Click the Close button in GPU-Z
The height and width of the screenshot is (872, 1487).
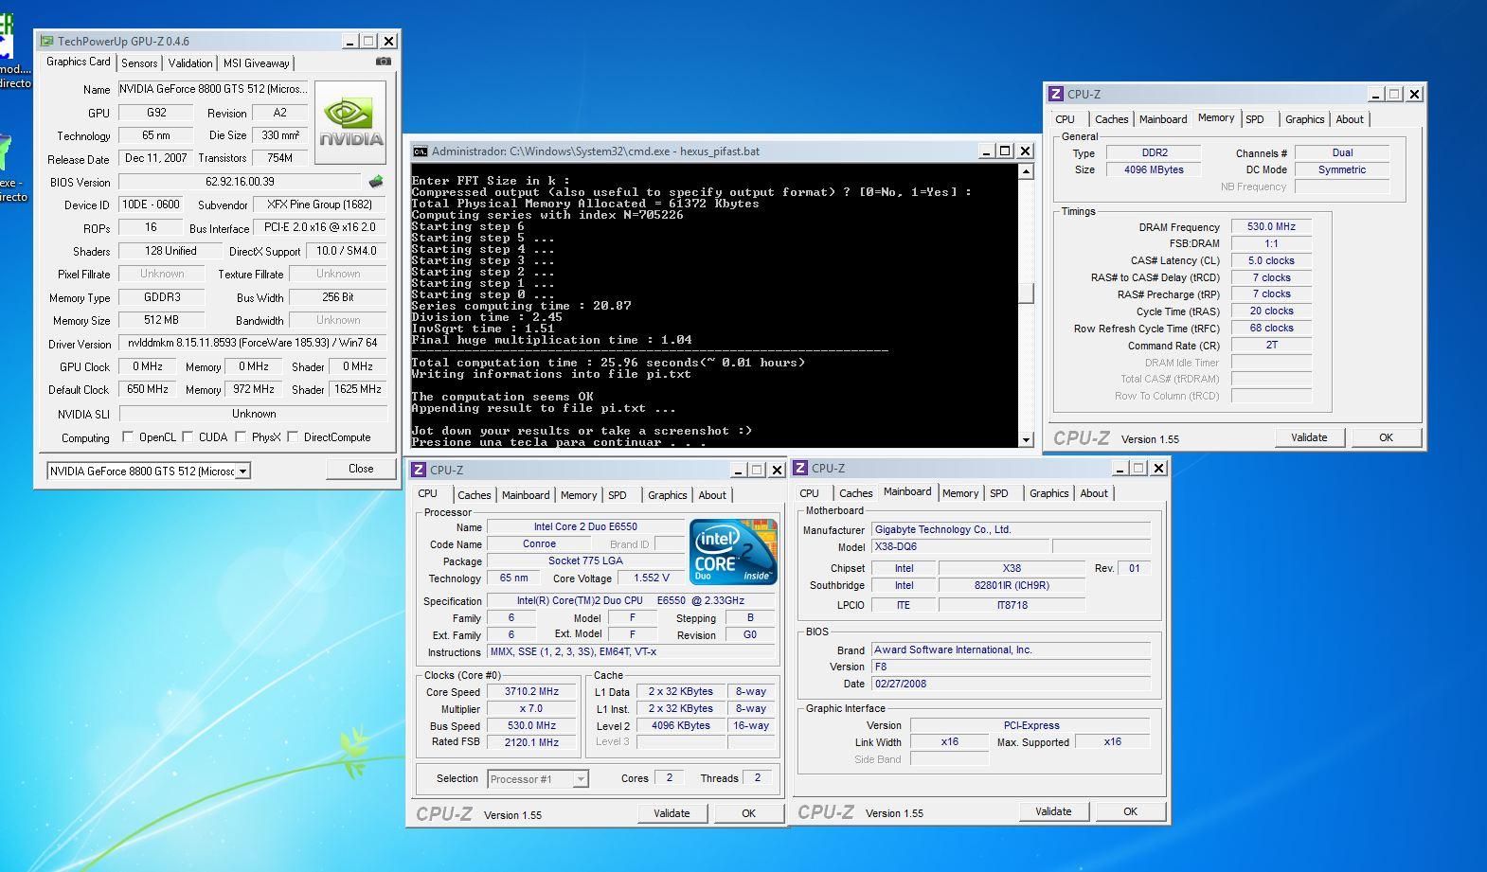tap(361, 469)
